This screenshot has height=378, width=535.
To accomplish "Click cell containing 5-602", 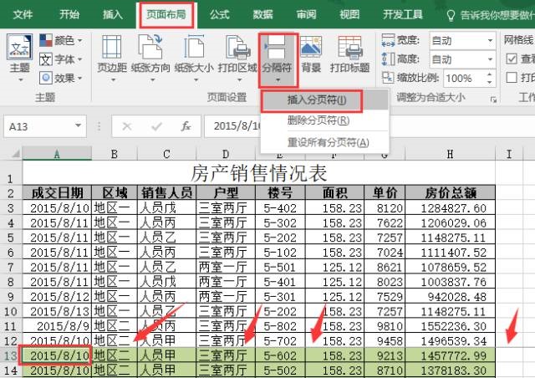I will point(280,355).
